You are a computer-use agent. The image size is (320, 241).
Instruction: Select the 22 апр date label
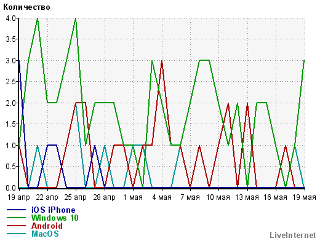point(47,197)
